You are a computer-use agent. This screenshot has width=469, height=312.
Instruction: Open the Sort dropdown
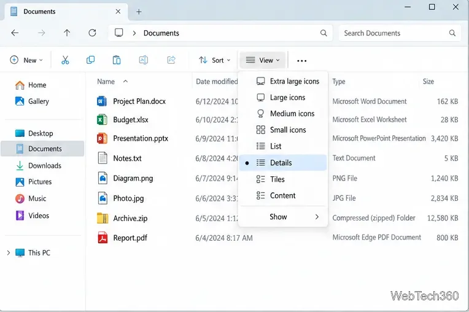click(215, 60)
